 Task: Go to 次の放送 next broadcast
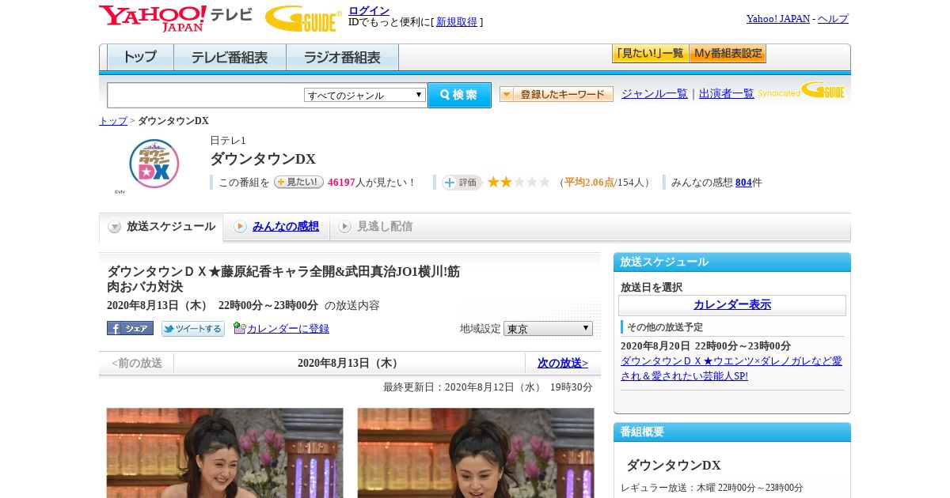click(x=563, y=364)
